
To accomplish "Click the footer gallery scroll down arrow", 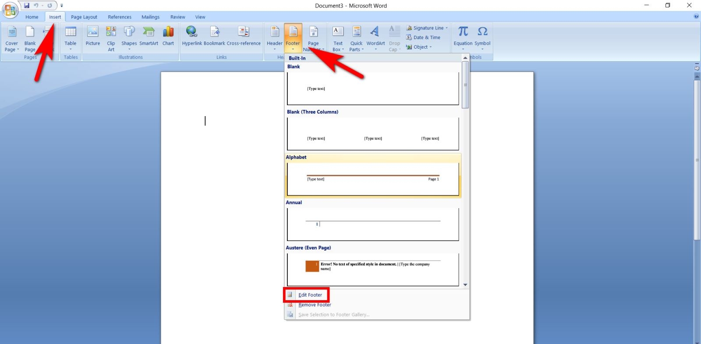I will 465,285.
